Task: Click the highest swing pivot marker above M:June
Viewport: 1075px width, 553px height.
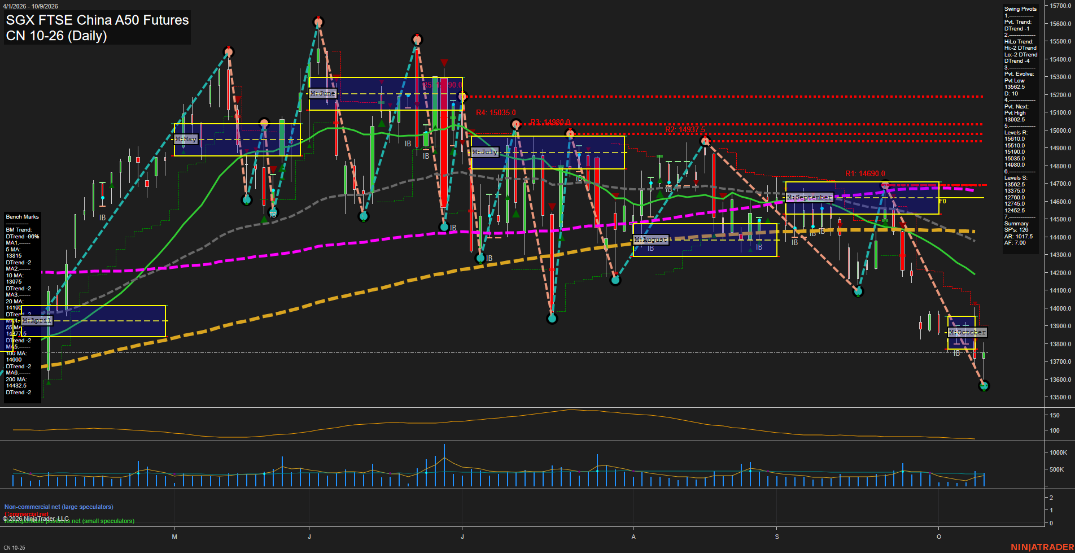Action: click(318, 23)
